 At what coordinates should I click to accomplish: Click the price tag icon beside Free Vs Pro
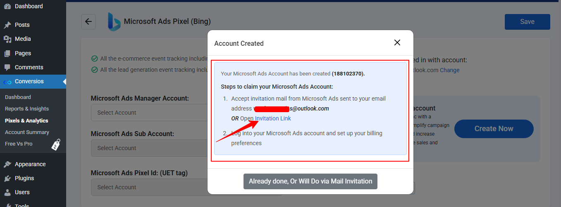[56, 144]
